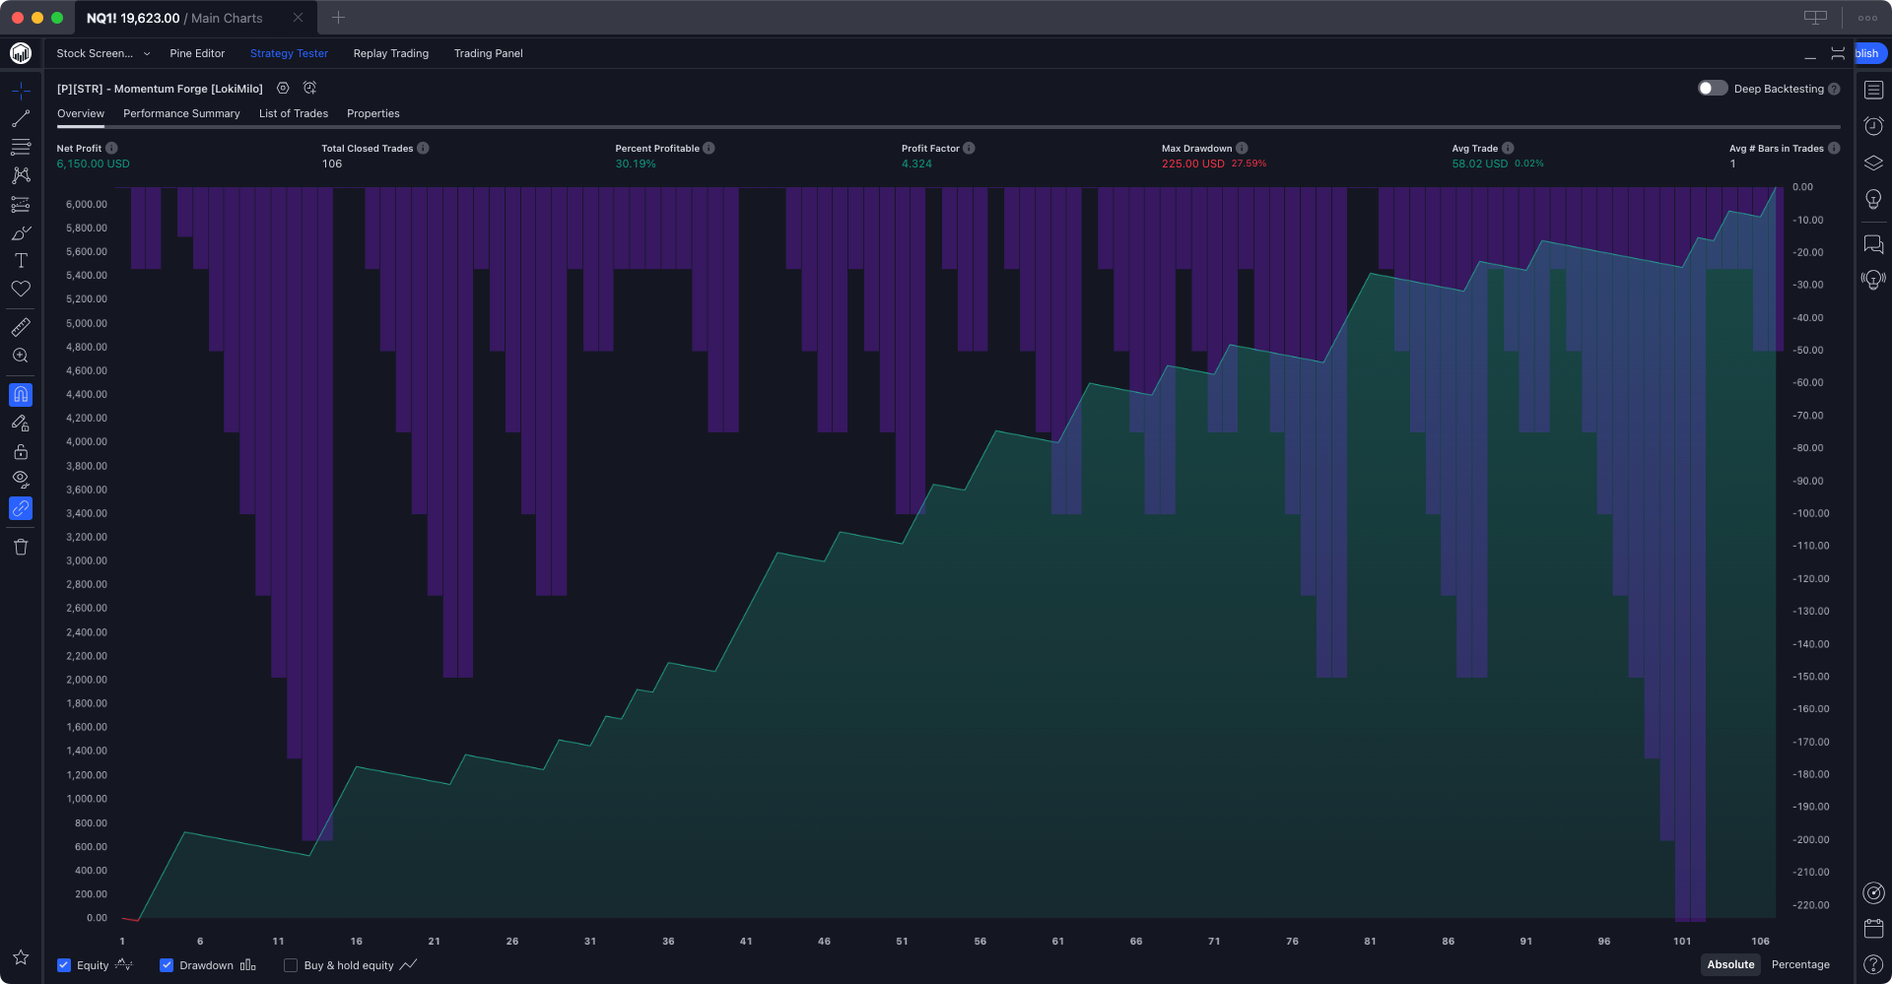This screenshot has width=1892, height=984.
Task: Switch chart to Percentage view
Action: [1800, 964]
